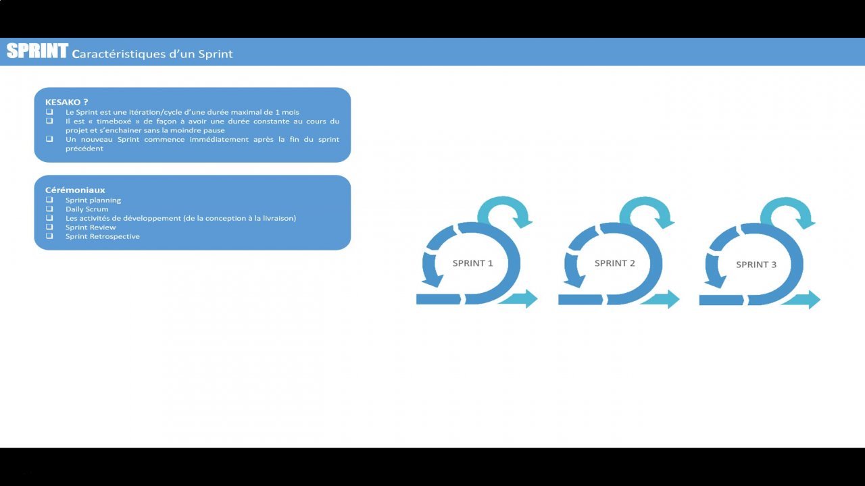
Task: Click the Caractéristiques d'un Sprint subtitle
Action: coord(152,54)
